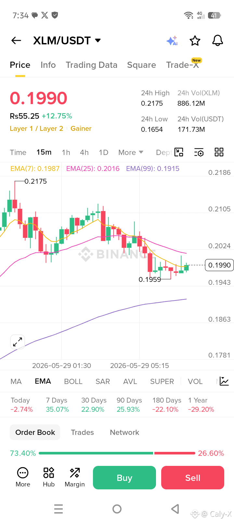Open chart settings icon
The image size is (234, 522).
199,152
